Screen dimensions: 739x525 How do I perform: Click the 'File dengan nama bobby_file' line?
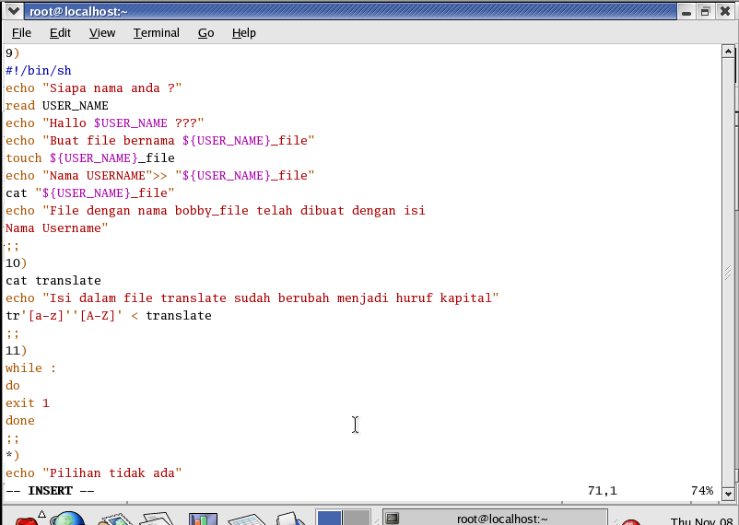216,211
